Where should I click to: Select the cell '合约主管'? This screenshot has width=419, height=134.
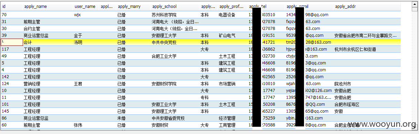(32, 29)
